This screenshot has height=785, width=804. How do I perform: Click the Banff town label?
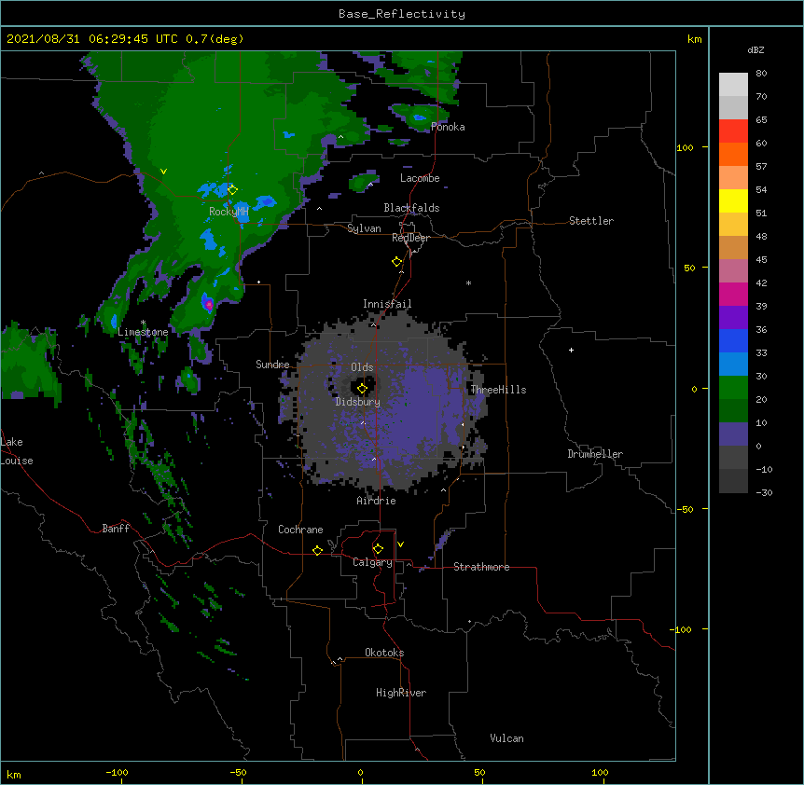[x=116, y=529]
